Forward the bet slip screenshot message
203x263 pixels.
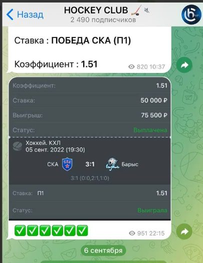click(x=184, y=231)
